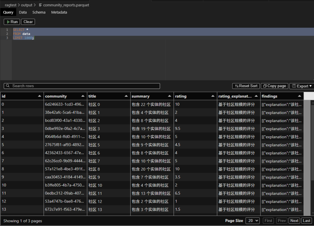The width and height of the screenshot is (314, 226).
Task: Go to the Next page
Action: click(294, 220)
